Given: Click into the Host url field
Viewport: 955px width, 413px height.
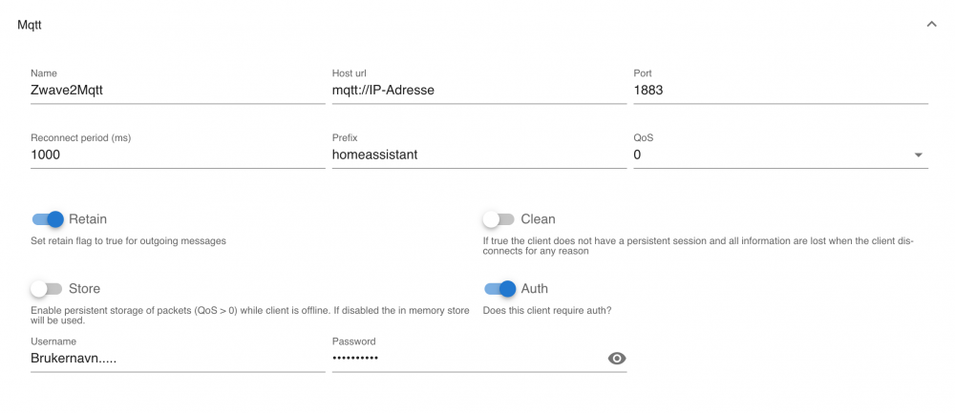Looking at the screenshot, I should click(477, 91).
